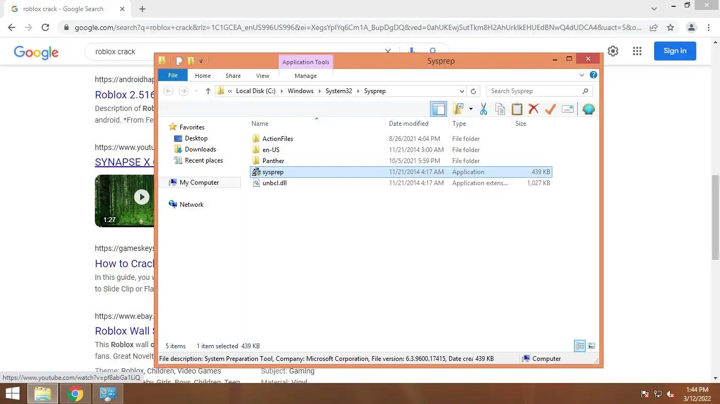Play the forest video thumbnail
The image size is (720, 404).
click(x=141, y=197)
